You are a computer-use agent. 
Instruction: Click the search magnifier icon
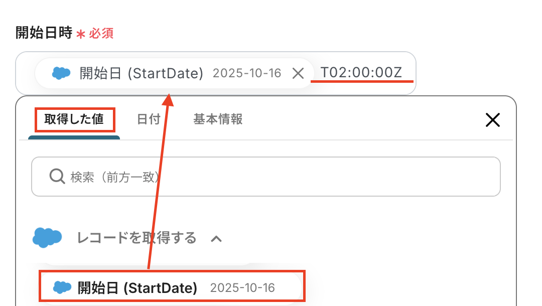57,177
